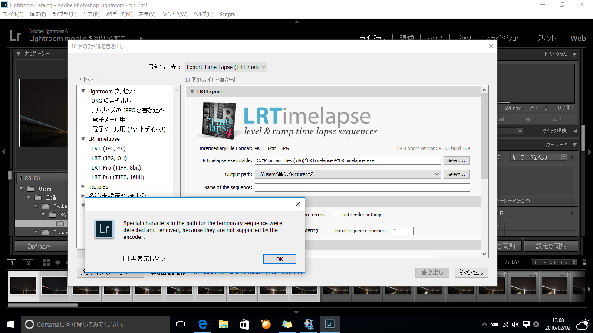Viewport: 593px width, 333px height.
Task: Open the action center notifications icon
Action: (526, 324)
